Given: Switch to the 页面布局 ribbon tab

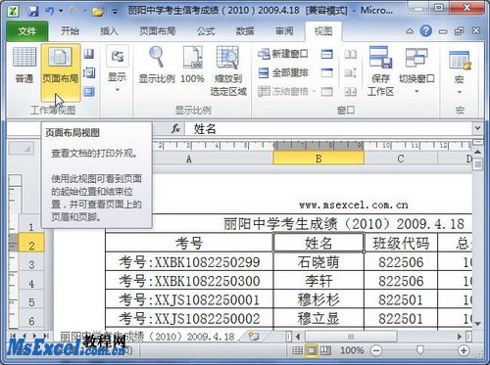Looking at the screenshot, I should pos(158,31).
